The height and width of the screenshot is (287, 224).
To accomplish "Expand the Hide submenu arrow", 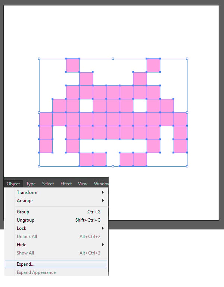I will click(x=103, y=244).
